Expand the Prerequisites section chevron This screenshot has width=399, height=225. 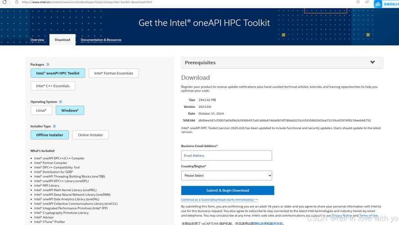[372, 63]
